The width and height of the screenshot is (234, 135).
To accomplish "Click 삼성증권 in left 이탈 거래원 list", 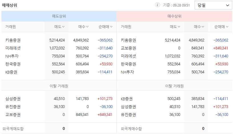I will 13,99.
